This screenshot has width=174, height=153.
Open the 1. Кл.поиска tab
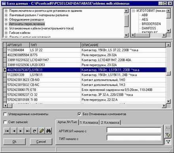point(89,123)
